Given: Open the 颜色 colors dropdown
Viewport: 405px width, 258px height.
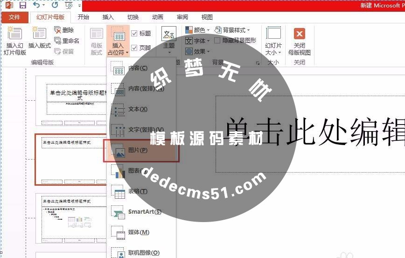Looking at the screenshot, I should point(197,30).
